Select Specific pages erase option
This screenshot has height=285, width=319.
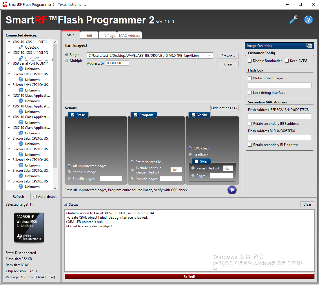tap(69, 178)
